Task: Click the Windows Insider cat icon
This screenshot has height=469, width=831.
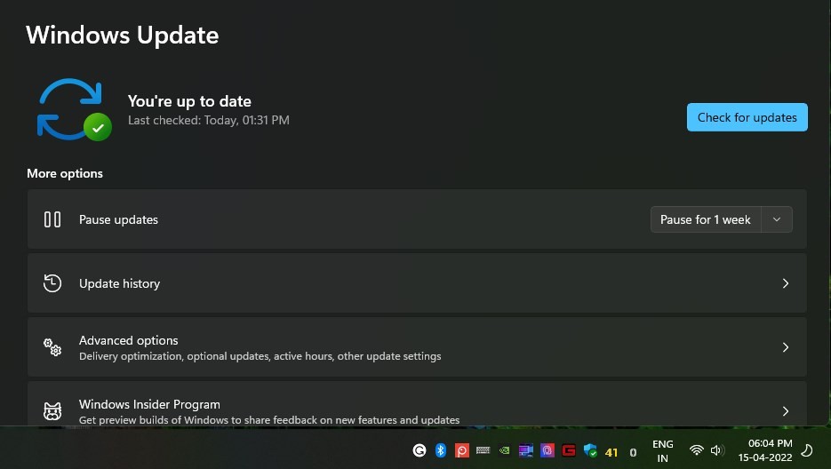Action: 52,410
